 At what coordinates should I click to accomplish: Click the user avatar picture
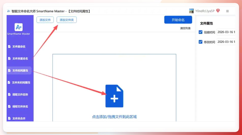tap(191, 11)
